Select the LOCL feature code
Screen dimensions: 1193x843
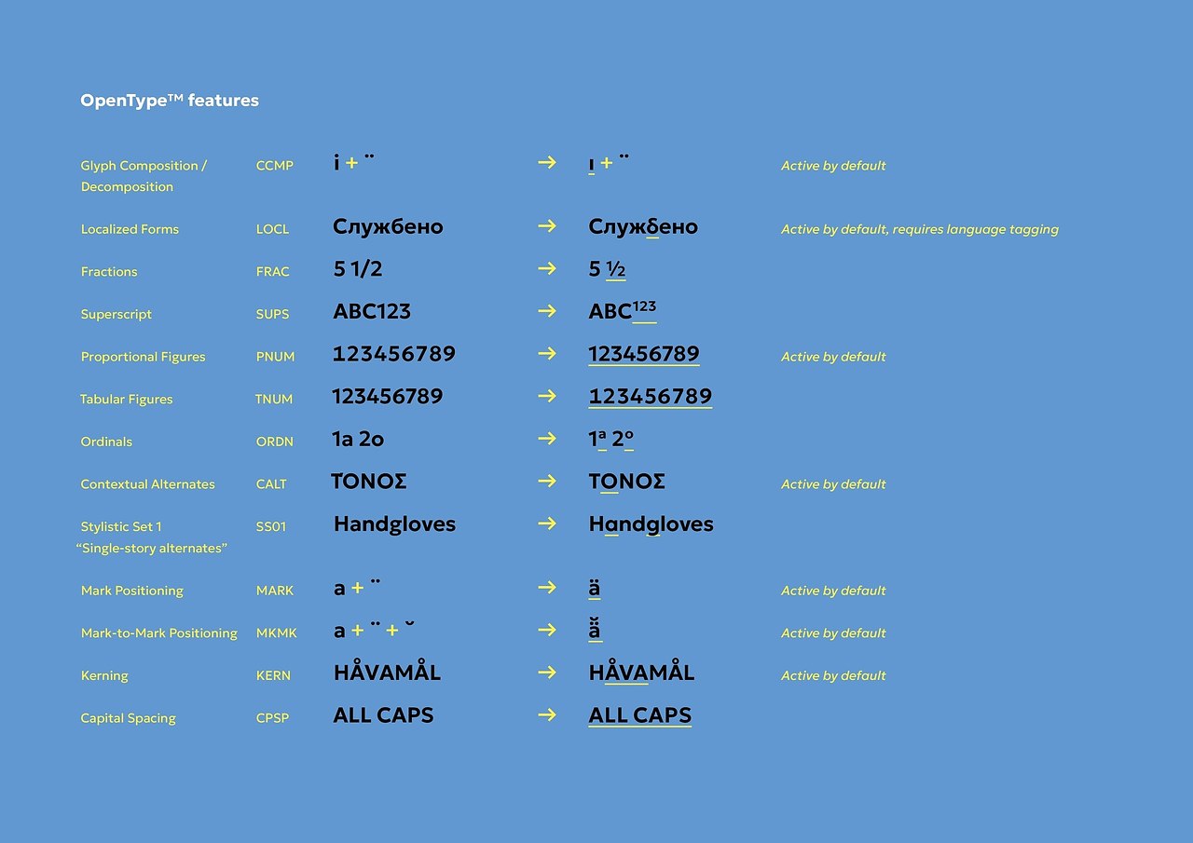[x=273, y=229]
